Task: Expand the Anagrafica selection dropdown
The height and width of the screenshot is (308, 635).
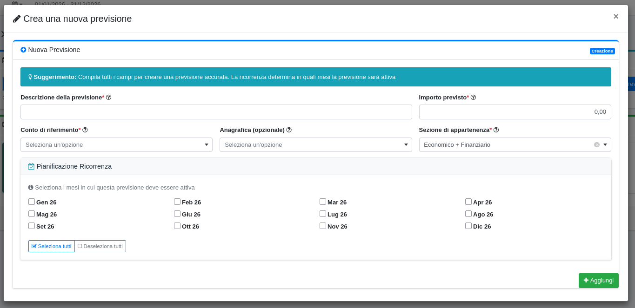Action: pos(315,145)
